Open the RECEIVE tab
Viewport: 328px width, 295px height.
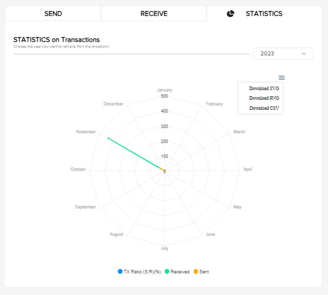tap(154, 13)
